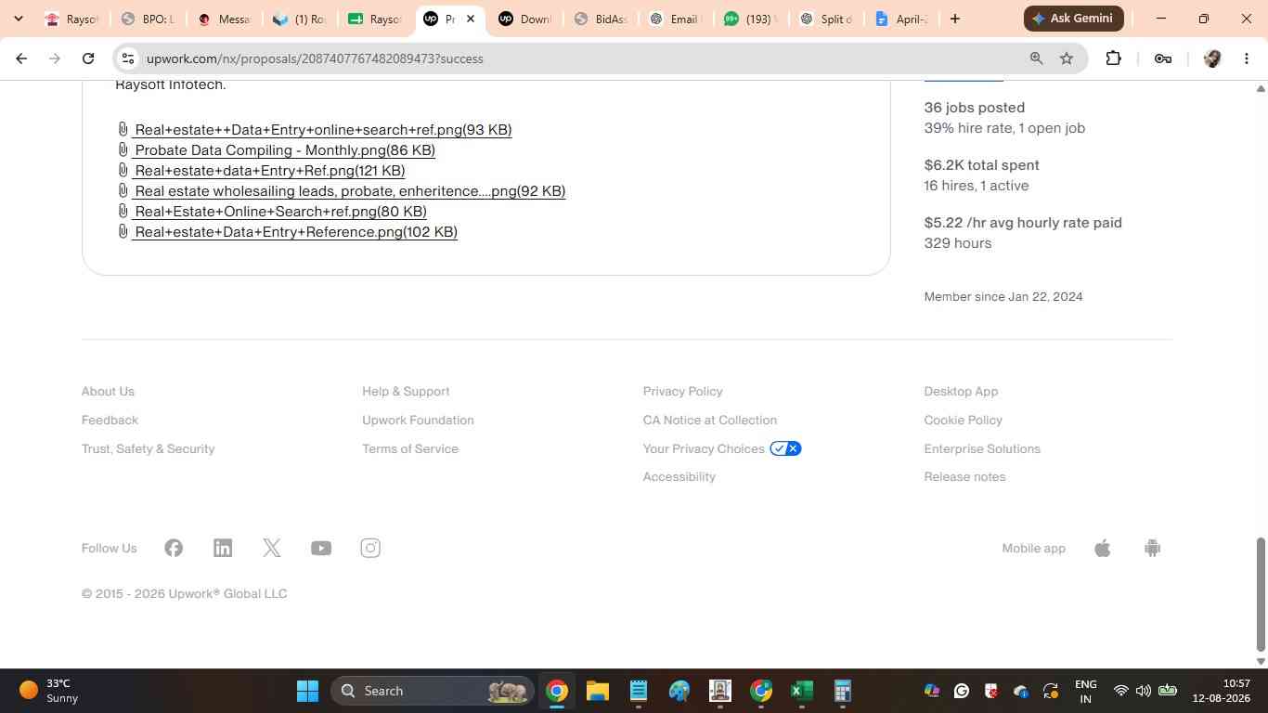This screenshot has width=1268, height=713.
Task: Click the page vertical scrollbar thumb
Action: [1261, 594]
